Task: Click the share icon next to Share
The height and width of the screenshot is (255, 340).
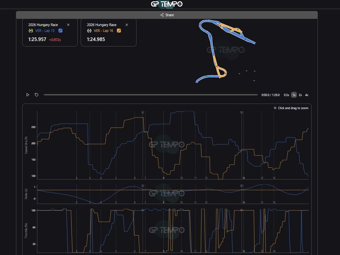Action: click(x=162, y=15)
